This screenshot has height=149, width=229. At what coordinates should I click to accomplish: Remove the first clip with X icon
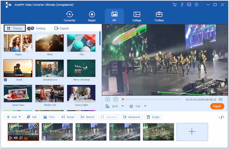[x=35, y=126]
